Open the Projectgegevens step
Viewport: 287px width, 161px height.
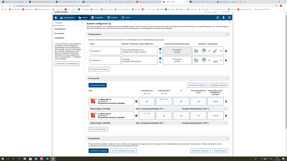click(67, 18)
